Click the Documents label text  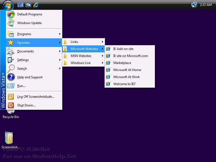pos(25,51)
